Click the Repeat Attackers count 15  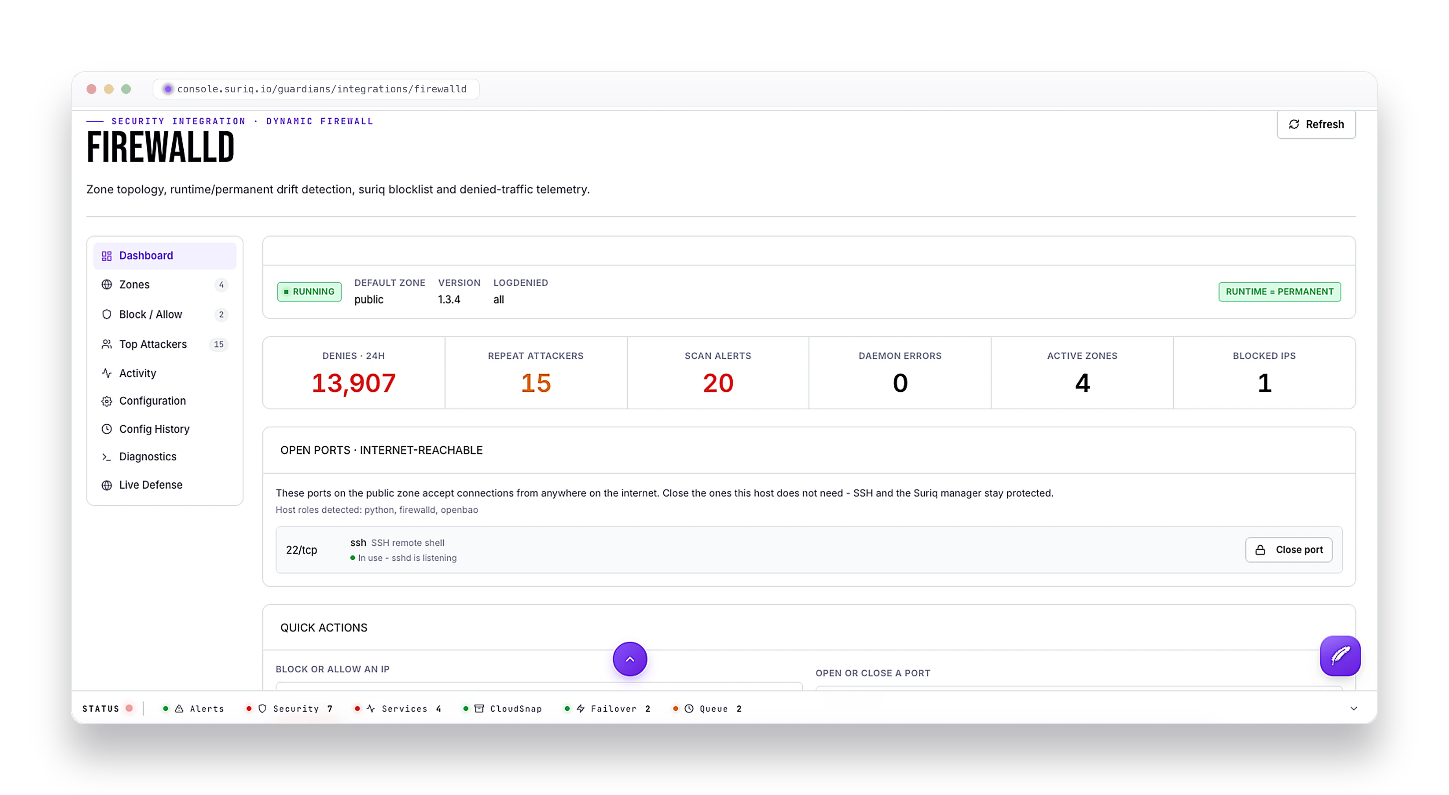coord(535,383)
